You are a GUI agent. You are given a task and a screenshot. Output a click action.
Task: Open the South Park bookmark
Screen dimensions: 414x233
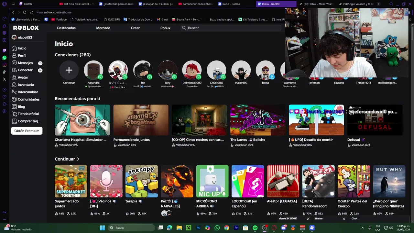[186, 19]
